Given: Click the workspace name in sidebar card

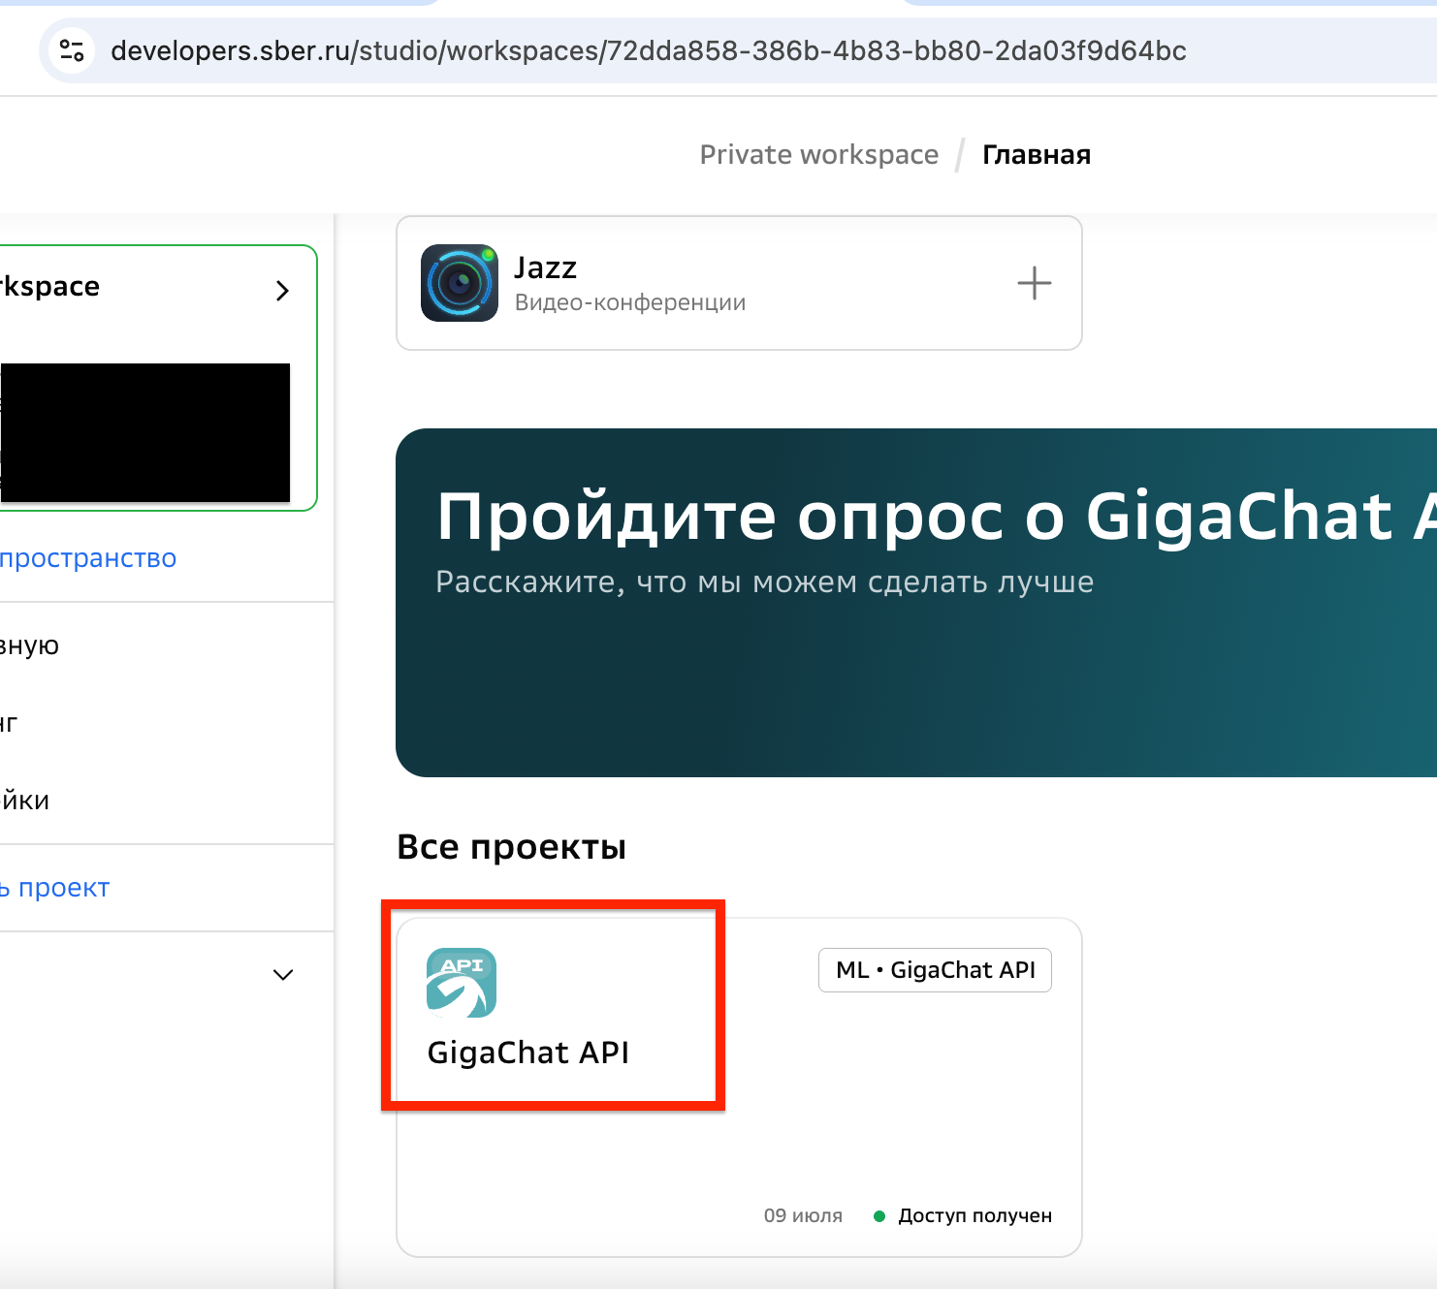Looking at the screenshot, I should [49, 287].
